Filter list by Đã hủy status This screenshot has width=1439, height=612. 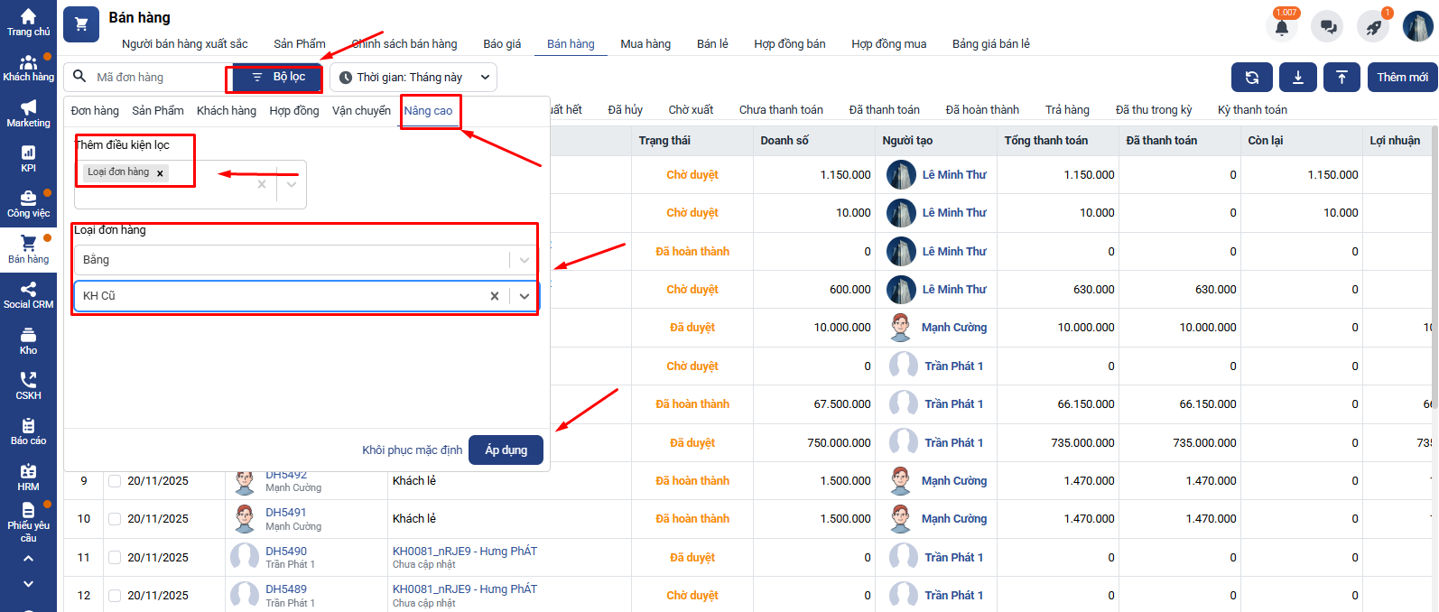click(x=625, y=110)
